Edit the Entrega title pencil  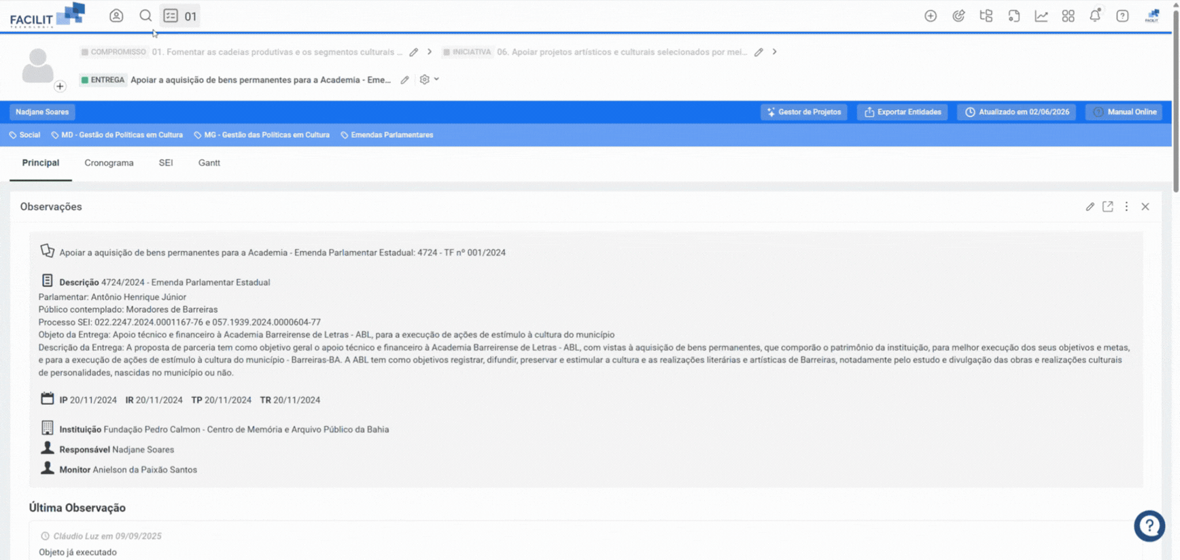404,80
